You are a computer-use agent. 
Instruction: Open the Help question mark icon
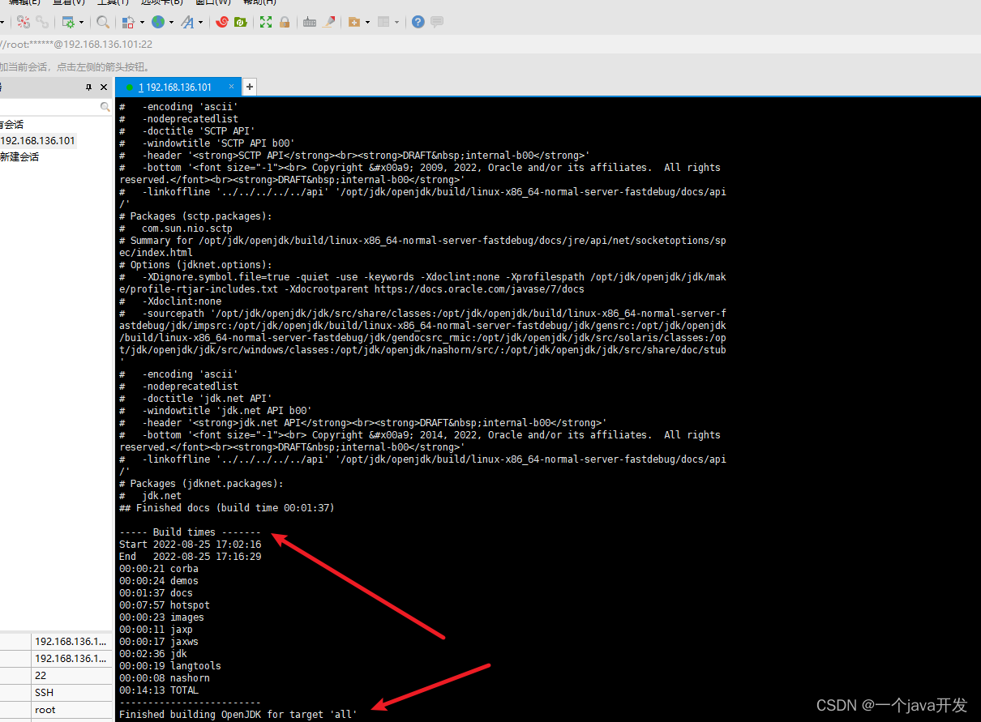click(417, 22)
